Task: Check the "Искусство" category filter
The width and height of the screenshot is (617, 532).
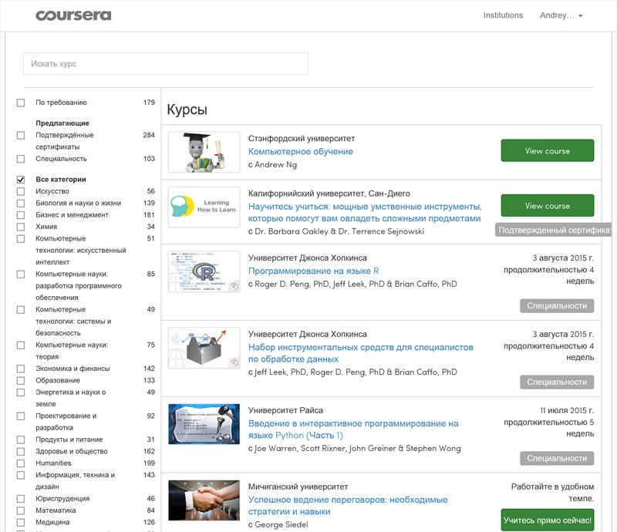Action: coord(19,191)
